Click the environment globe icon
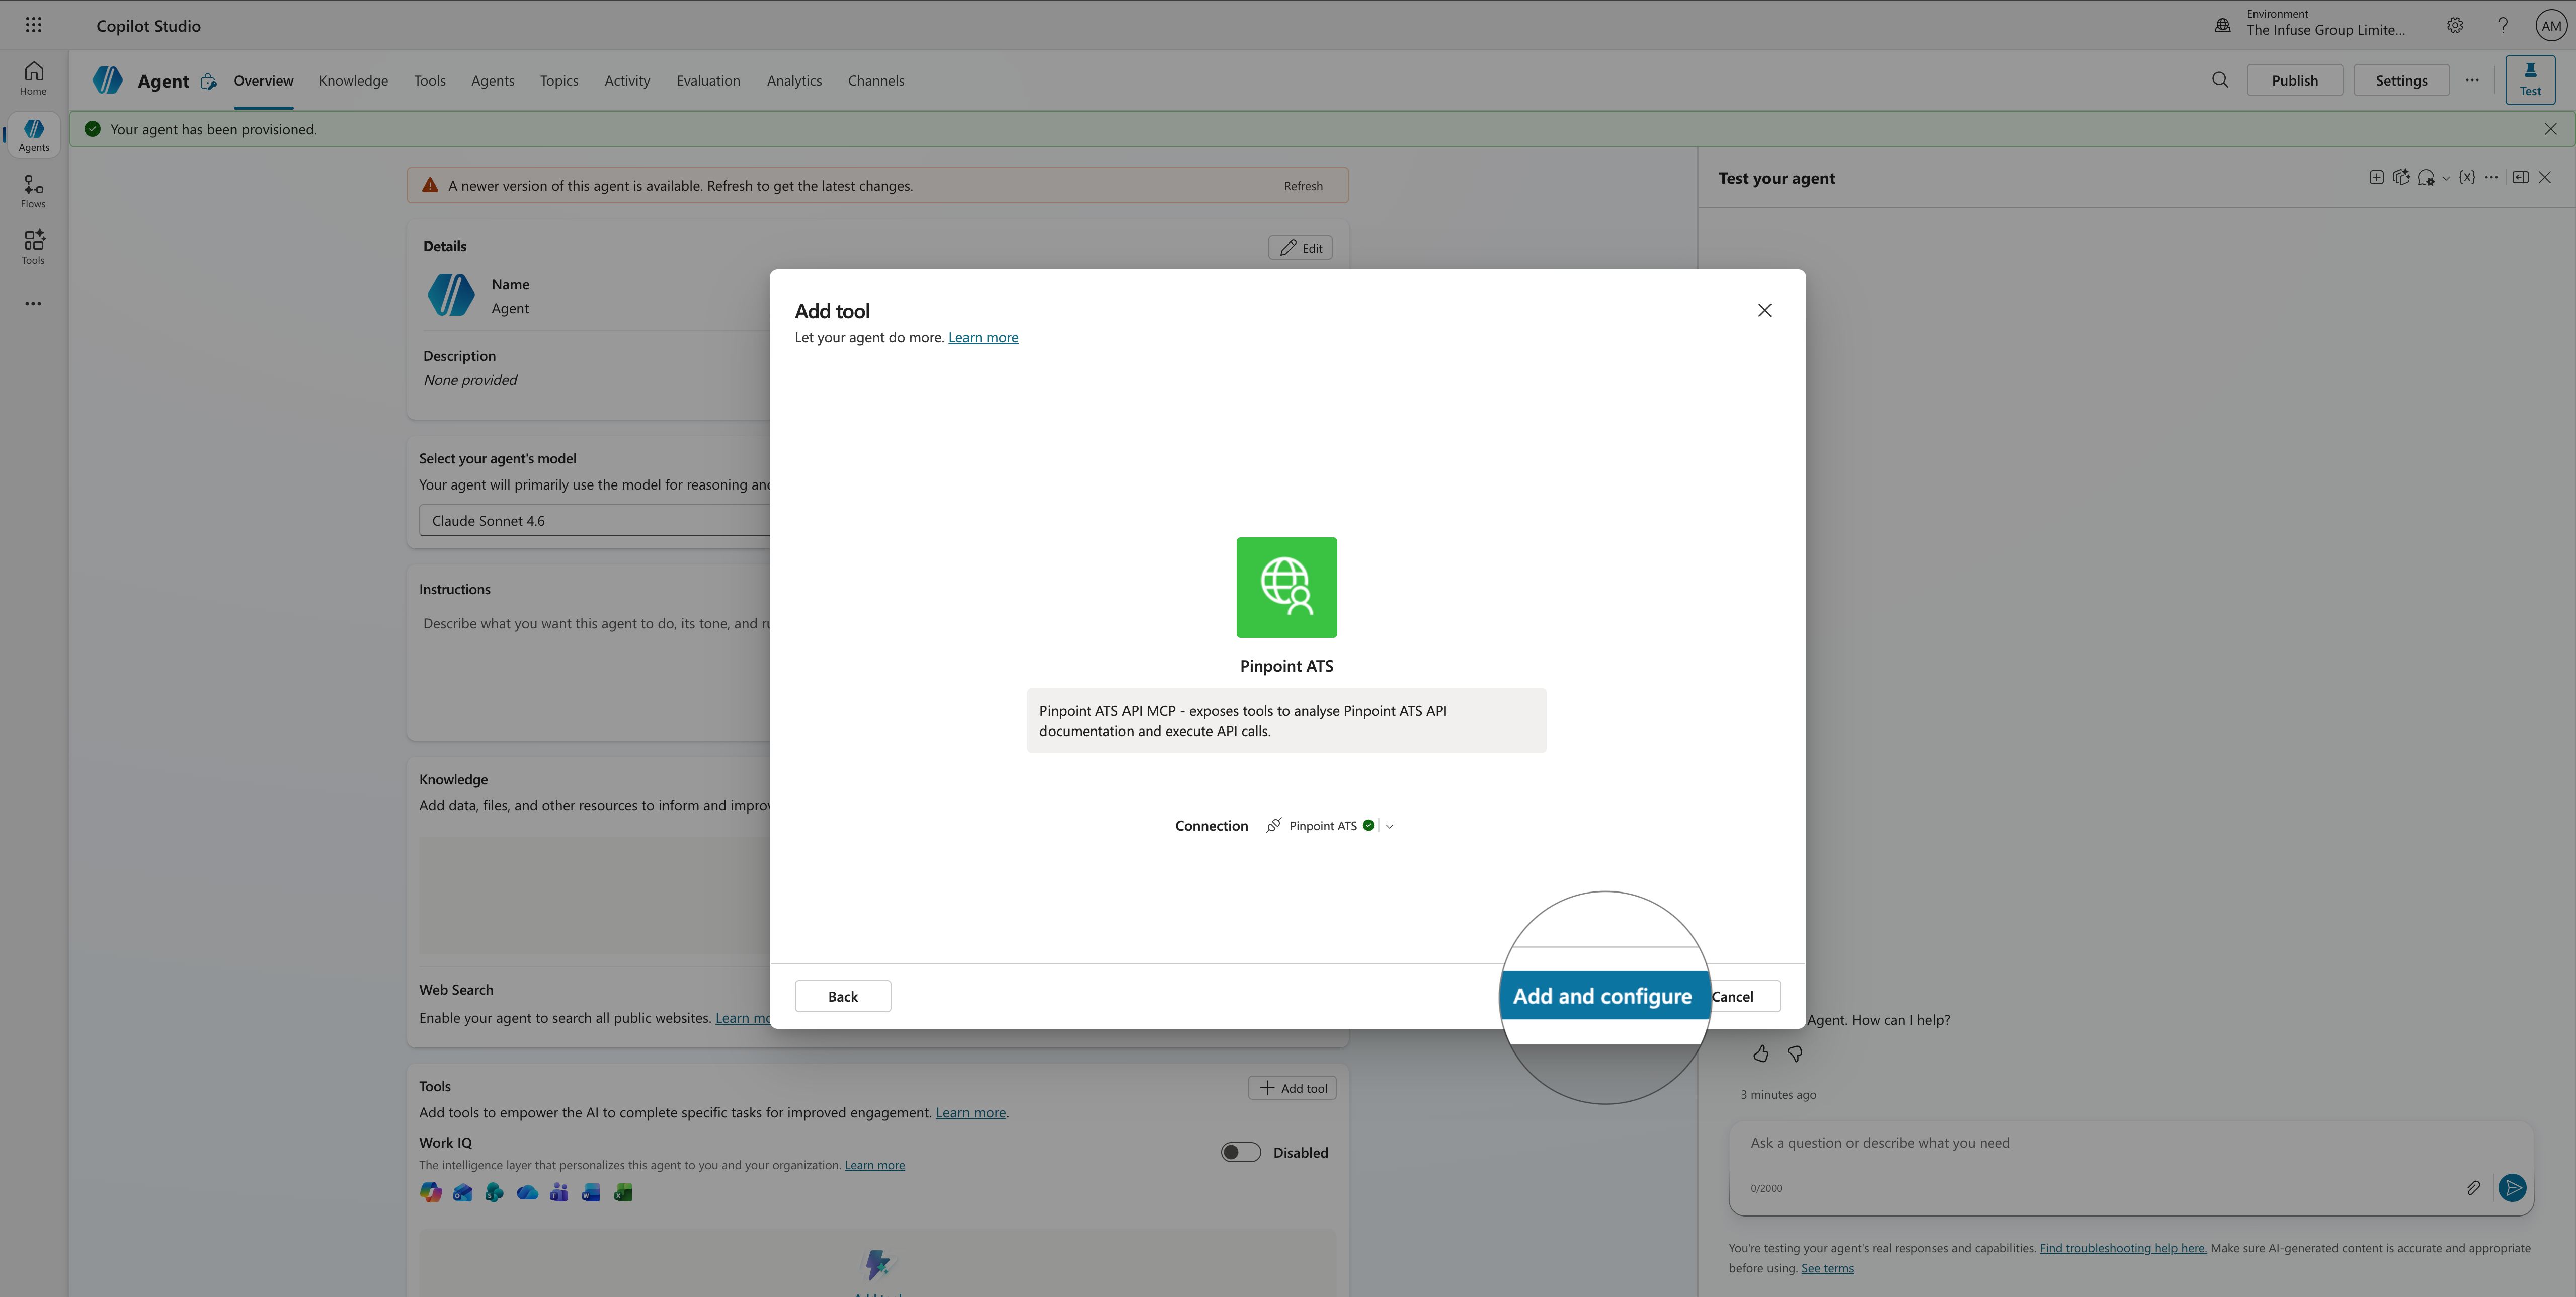The width and height of the screenshot is (2576, 1297). click(x=2222, y=25)
